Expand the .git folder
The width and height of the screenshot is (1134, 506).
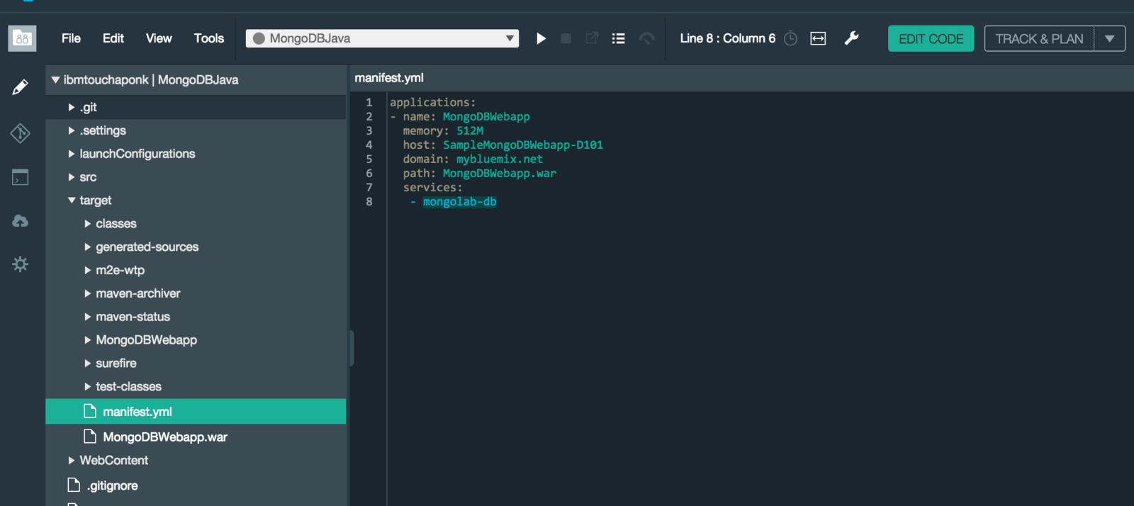tap(72, 107)
